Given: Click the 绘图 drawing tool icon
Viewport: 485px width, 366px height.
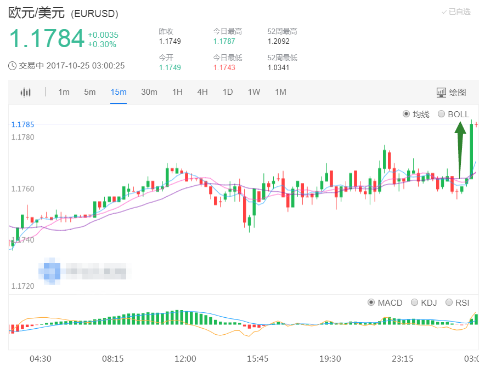Looking at the screenshot, I should tap(442, 92).
